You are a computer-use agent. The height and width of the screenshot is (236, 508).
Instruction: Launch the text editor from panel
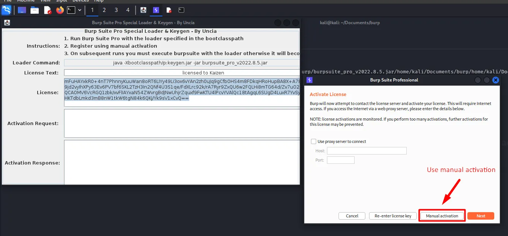pos(47,10)
